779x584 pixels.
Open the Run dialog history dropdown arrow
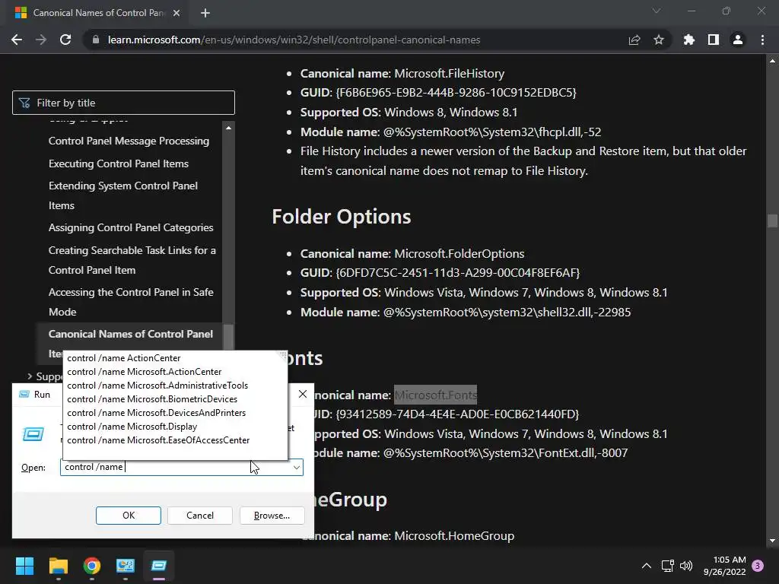pyautogui.click(x=297, y=468)
